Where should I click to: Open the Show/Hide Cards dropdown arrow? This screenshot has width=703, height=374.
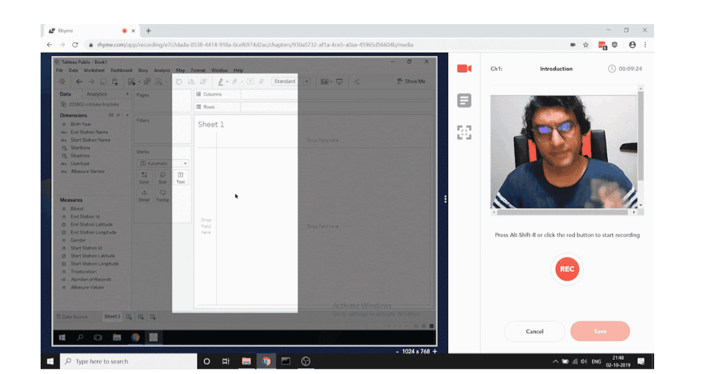pos(331,82)
